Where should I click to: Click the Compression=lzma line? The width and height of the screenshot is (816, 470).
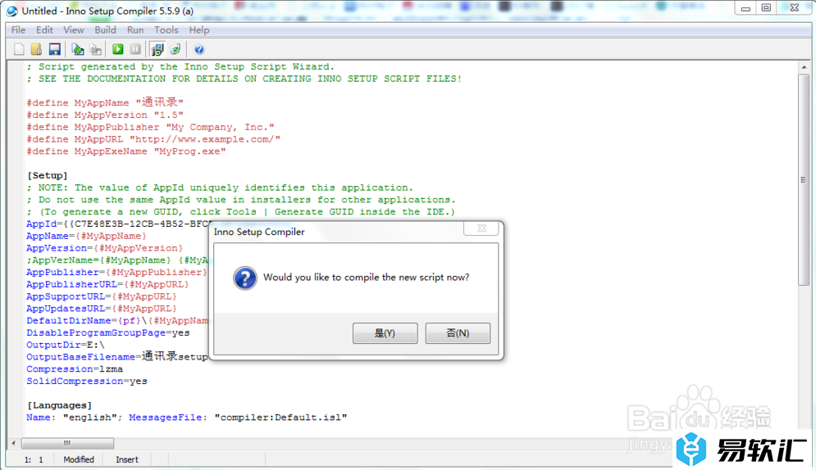tap(75, 369)
